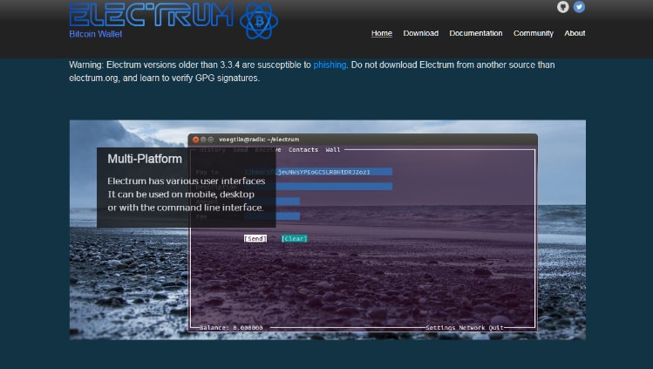
Task: Open the Twitter icon in the header
Action: pos(579,7)
